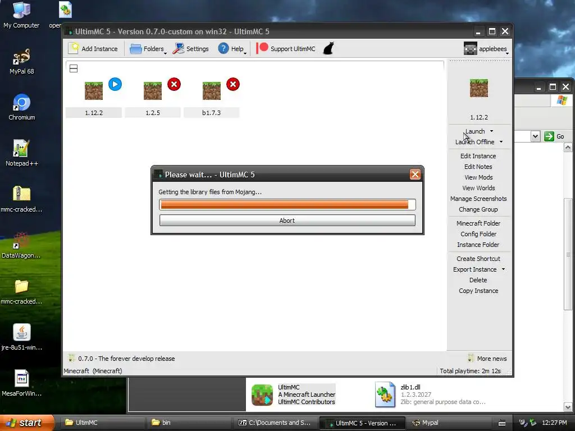
Task: Open View Mods from the sidebar
Action: (478, 177)
